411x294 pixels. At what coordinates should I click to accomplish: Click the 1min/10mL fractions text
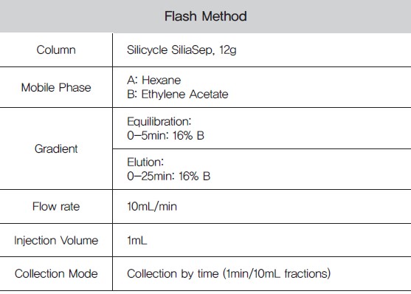277,274
